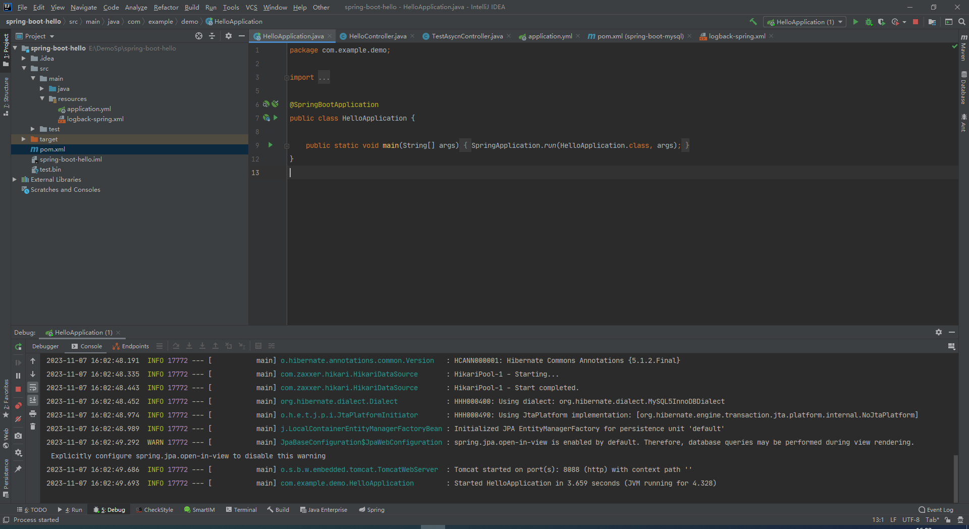Click the View Breakpoints icon
The image size is (969, 529).
[x=18, y=406]
